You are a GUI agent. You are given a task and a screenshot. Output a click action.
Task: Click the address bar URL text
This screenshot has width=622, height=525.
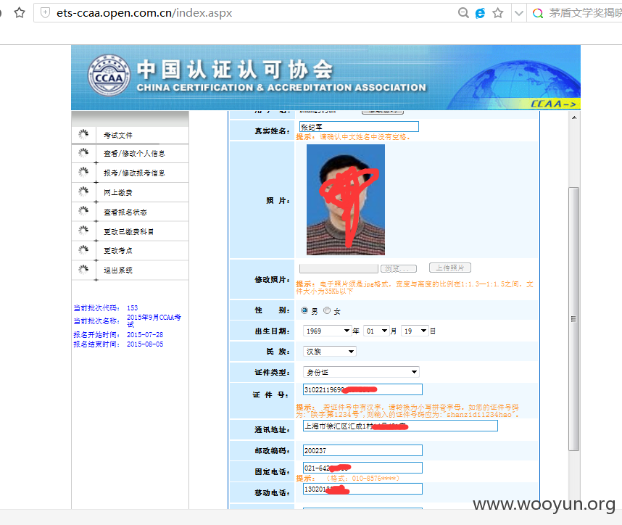[144, 13]
